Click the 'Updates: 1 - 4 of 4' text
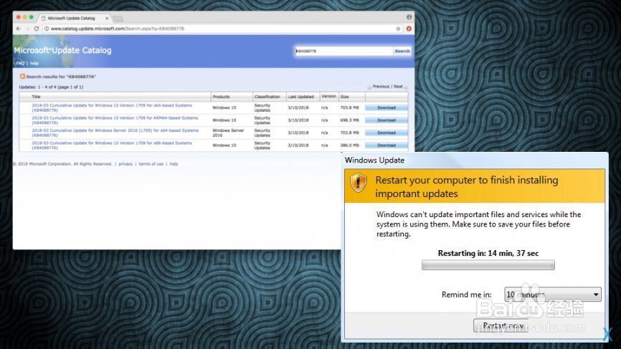This screenshot has height=349, width=621. (51, 87)
